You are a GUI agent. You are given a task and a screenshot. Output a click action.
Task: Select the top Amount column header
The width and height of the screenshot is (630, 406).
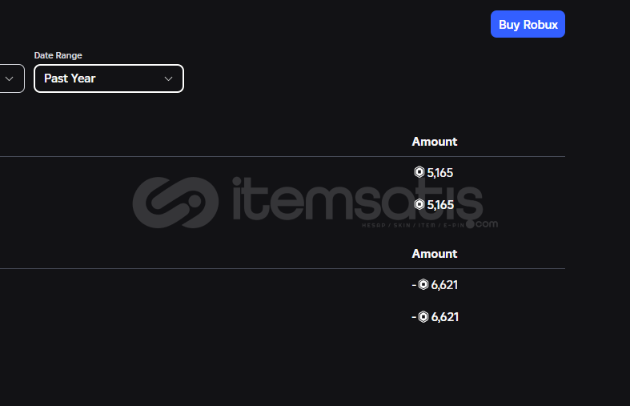[435, 142]
